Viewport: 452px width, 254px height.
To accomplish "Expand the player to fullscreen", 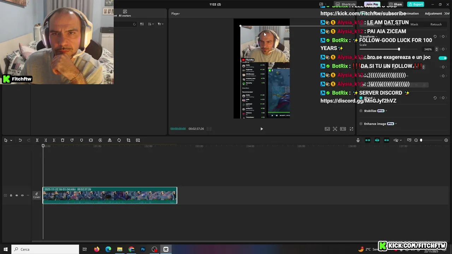I will 351,129.
